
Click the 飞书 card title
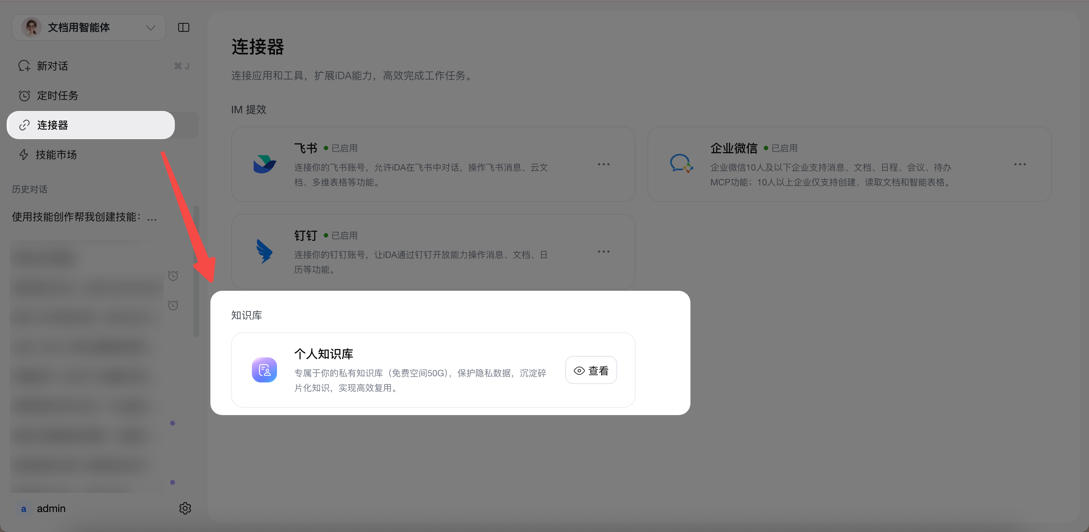306,148
